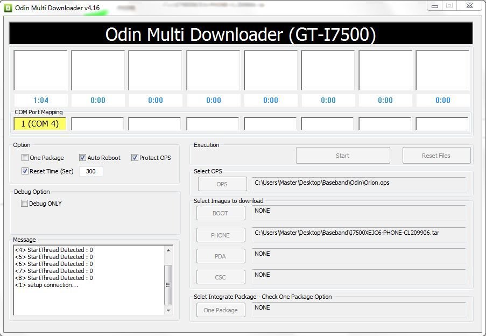
Task: Click the message log scrollbar thumb
Action: coord(168,285)
